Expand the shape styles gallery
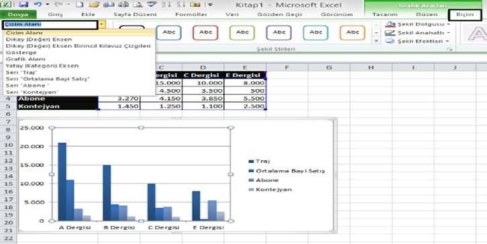The width and height of the screenshot is (487, 244). point(376,41)
